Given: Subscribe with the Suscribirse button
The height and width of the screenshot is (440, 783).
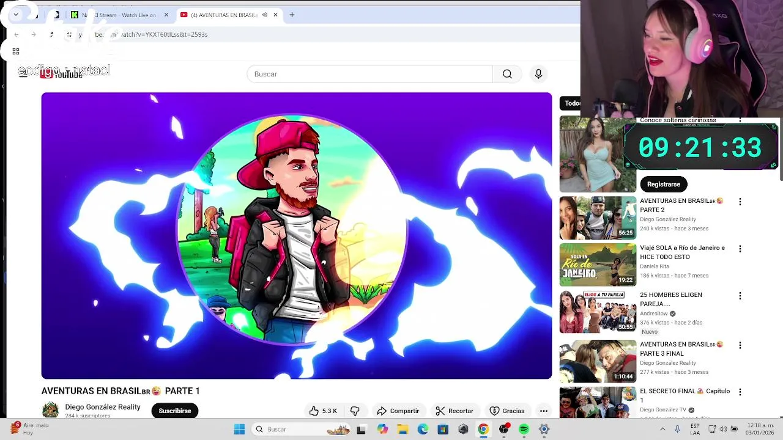Looking at the screenshot, I should (x=175, y=411).
